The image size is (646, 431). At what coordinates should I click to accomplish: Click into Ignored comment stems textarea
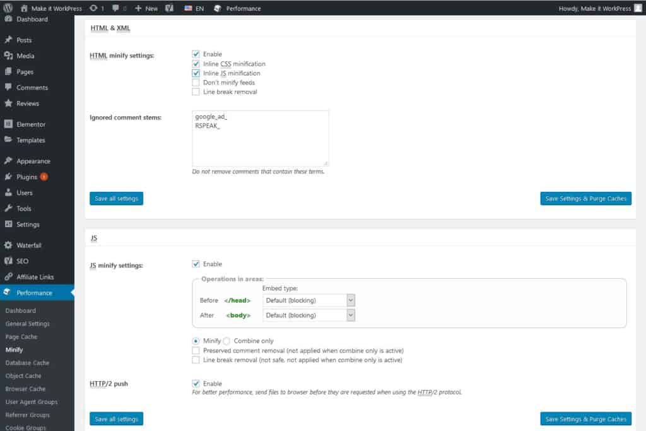point(261,138)
